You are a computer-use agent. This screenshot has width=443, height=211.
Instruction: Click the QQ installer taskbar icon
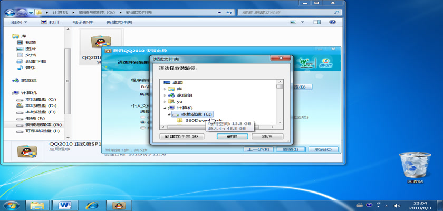(120, 204)
